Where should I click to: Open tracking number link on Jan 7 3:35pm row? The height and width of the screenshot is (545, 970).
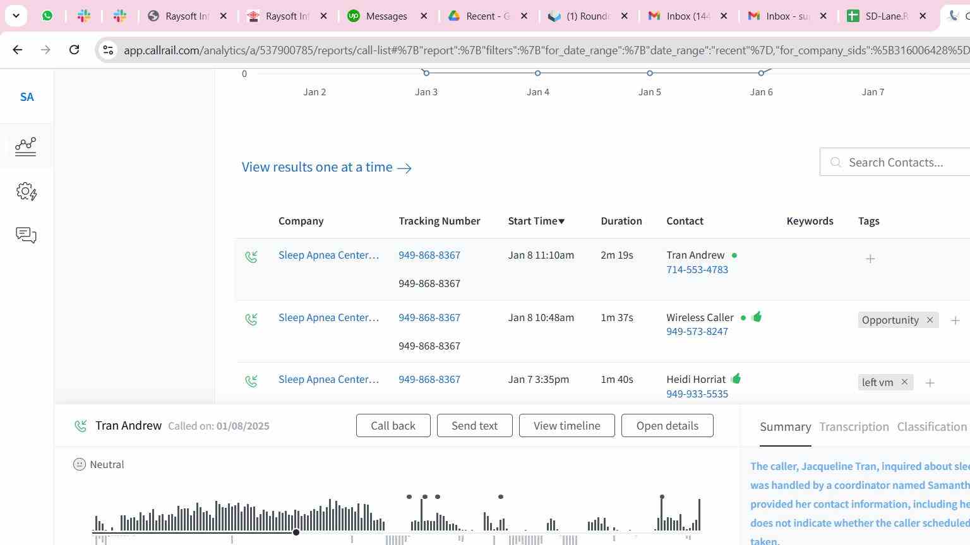click(429, 379)
